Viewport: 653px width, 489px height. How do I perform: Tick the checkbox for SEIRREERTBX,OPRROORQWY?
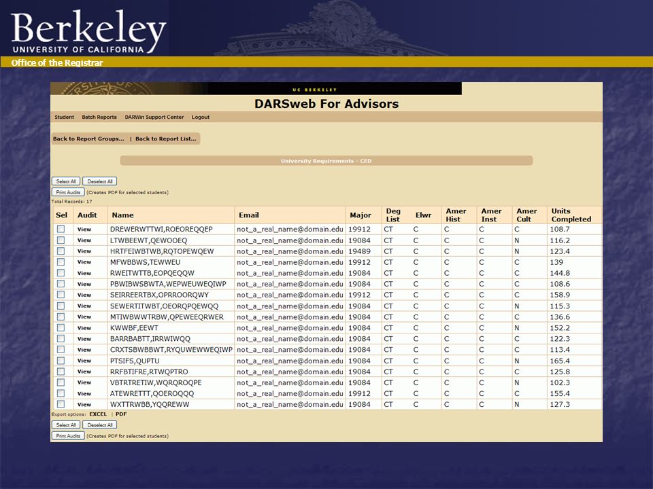(61, 295)
